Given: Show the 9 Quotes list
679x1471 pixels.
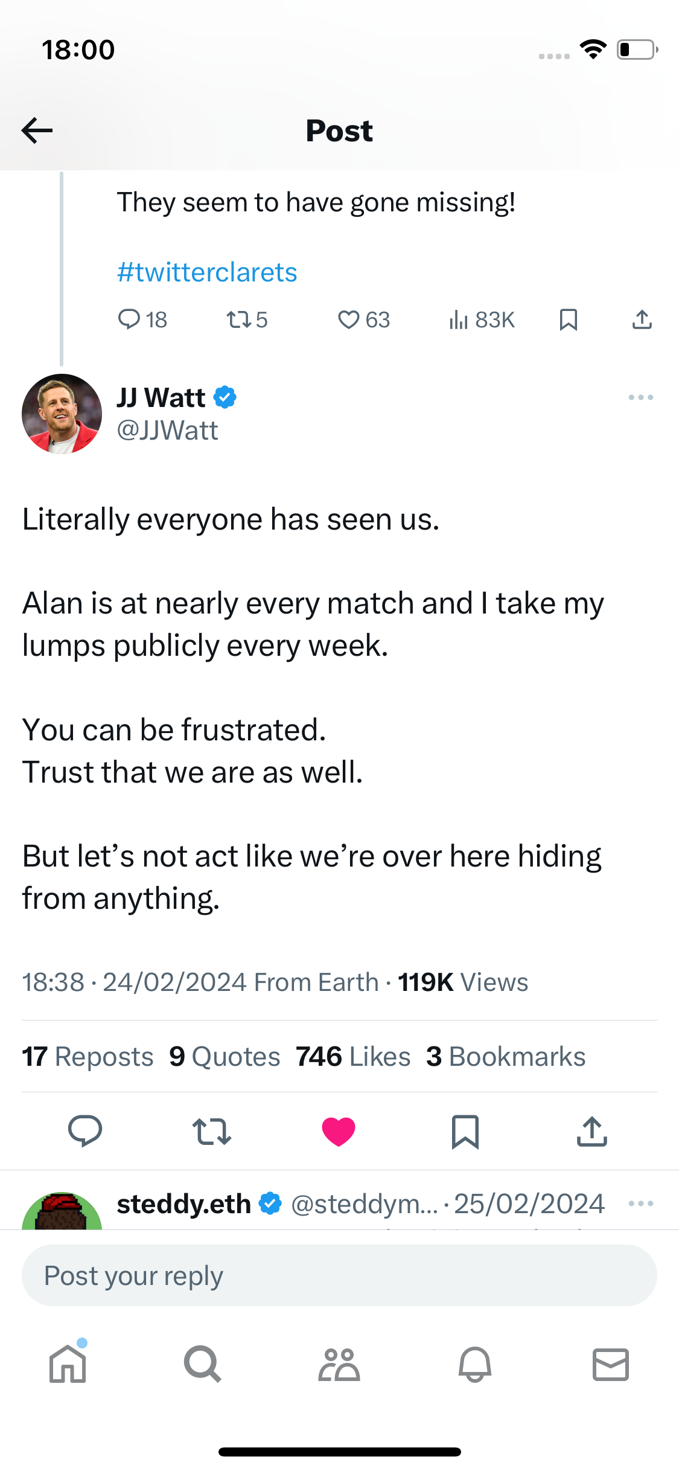Looking at the screenshot, I should pos(225,1057).
